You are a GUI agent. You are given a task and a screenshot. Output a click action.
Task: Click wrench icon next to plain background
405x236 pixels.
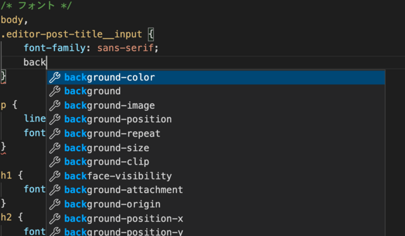point(55,91)
